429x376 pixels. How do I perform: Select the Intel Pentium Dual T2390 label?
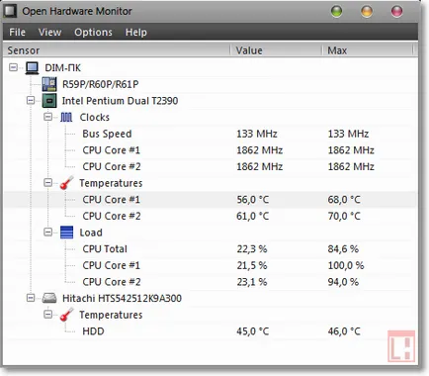point(120,101)
